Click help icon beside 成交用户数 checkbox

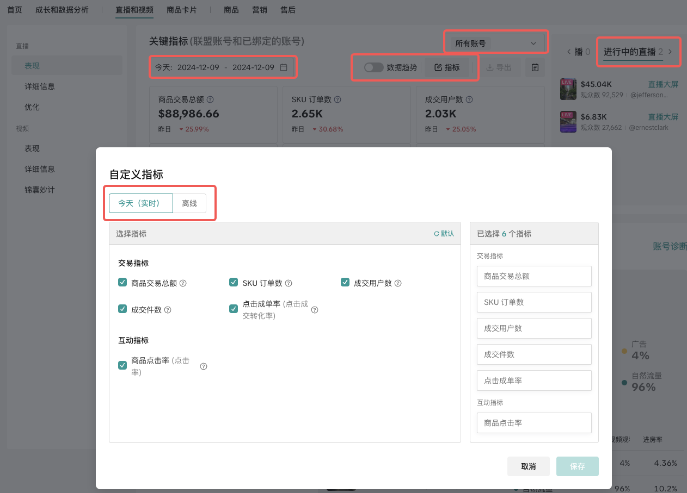(398, 283)
